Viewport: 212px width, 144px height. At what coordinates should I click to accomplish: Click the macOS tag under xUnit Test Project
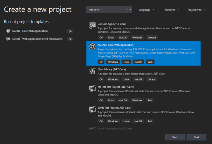click(x=138, y=121)
